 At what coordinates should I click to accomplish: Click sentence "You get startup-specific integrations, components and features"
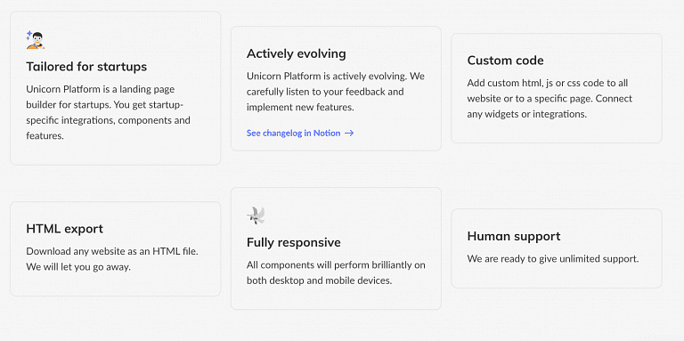tap(108, 120)
